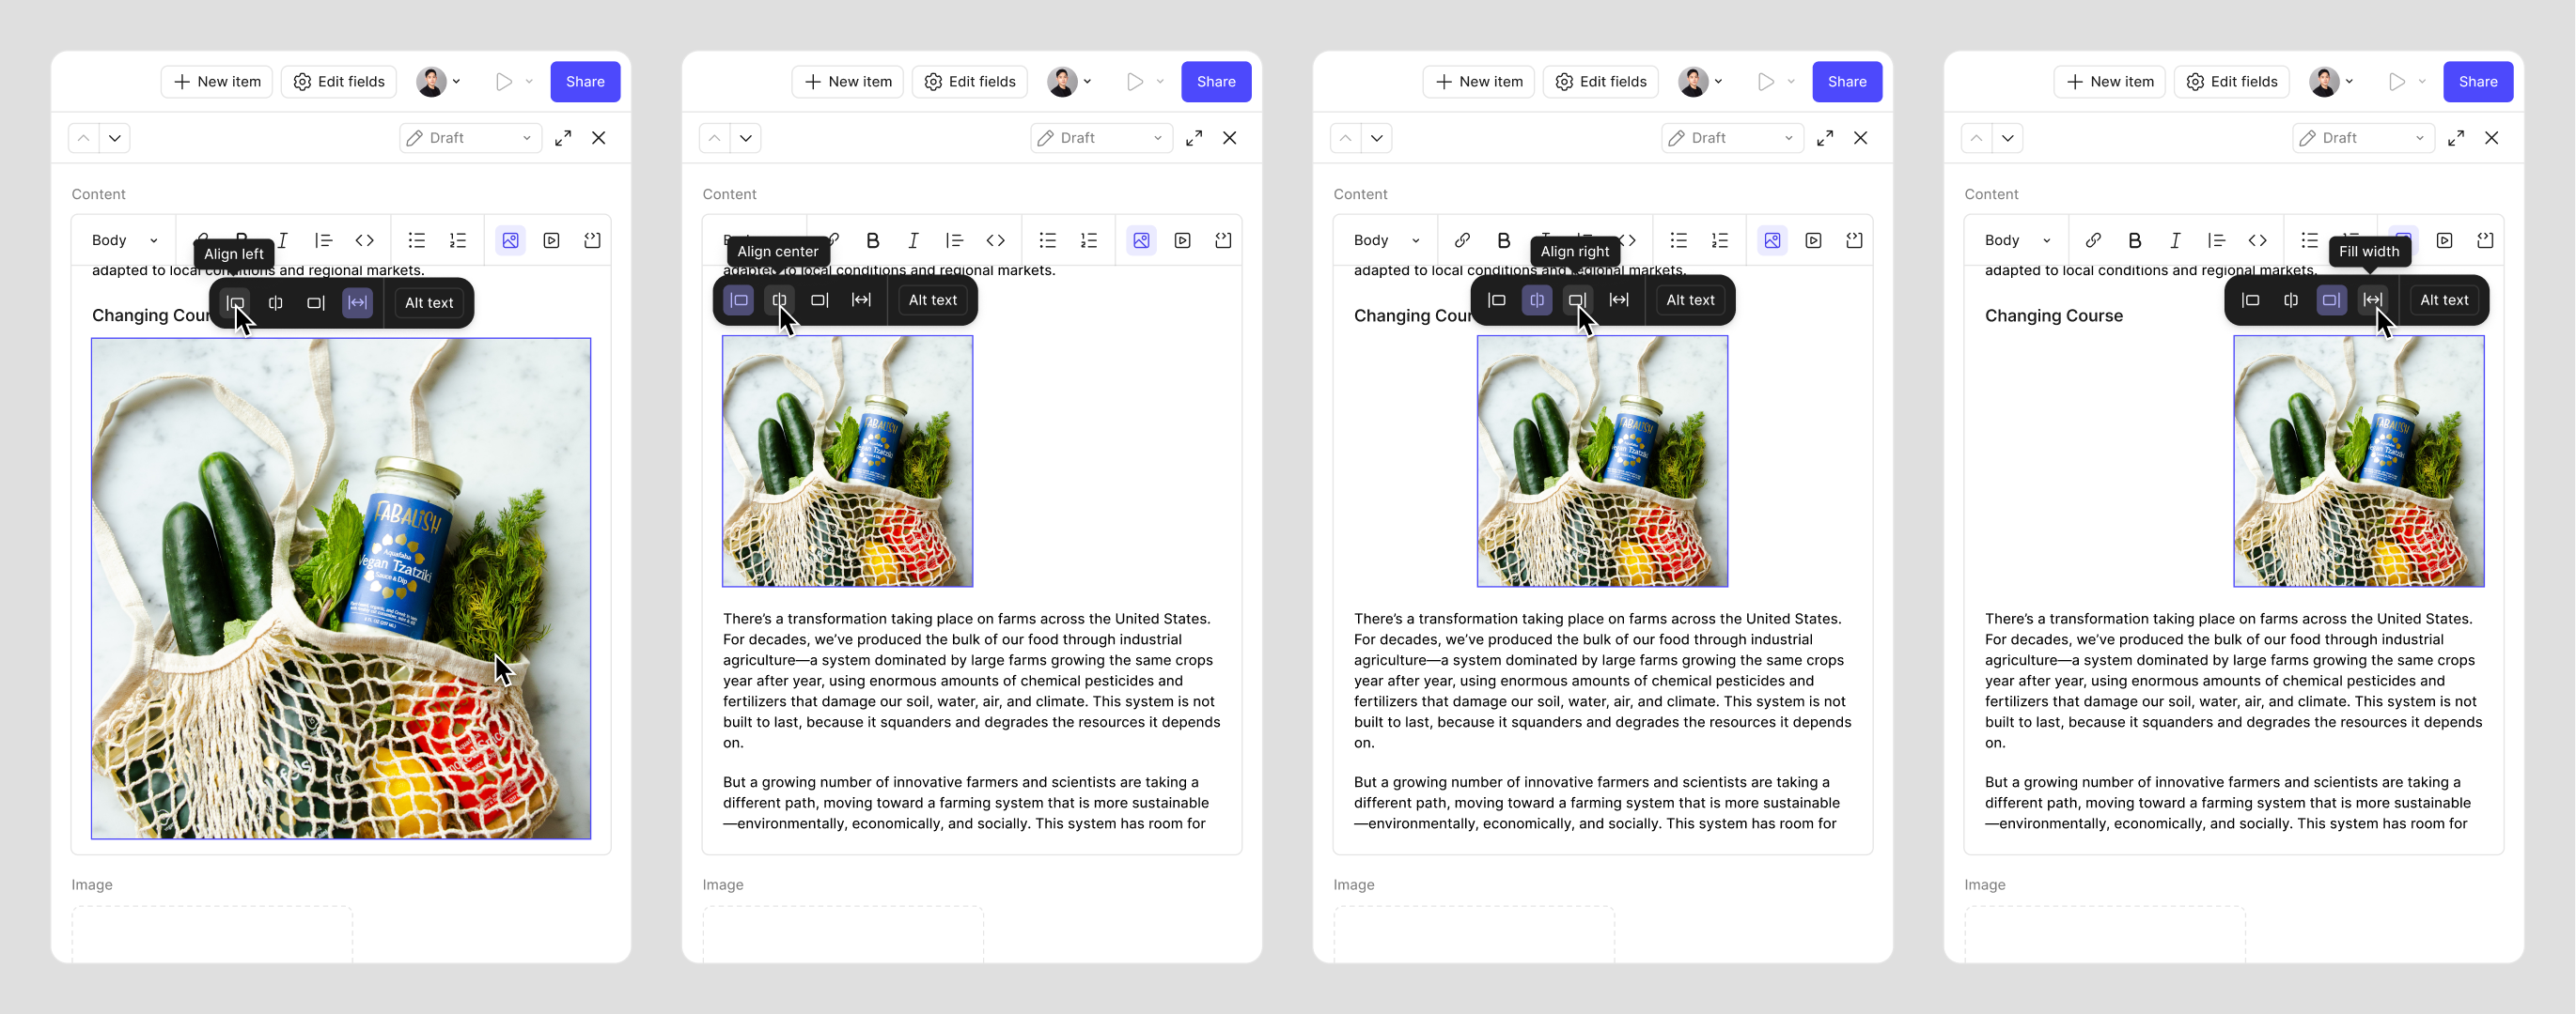Screen dimensions: 2576x1014
Task: Click Changing Course heading in Fill width tooltip panel
Action: tap(2054, 315)
